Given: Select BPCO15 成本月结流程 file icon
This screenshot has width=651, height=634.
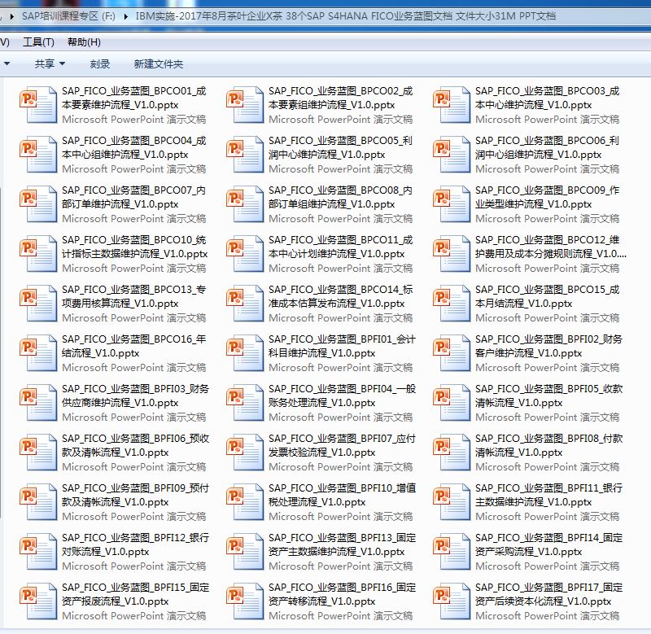Looking at the screenshot, I should pyautogui.click(x=452, y=303).
